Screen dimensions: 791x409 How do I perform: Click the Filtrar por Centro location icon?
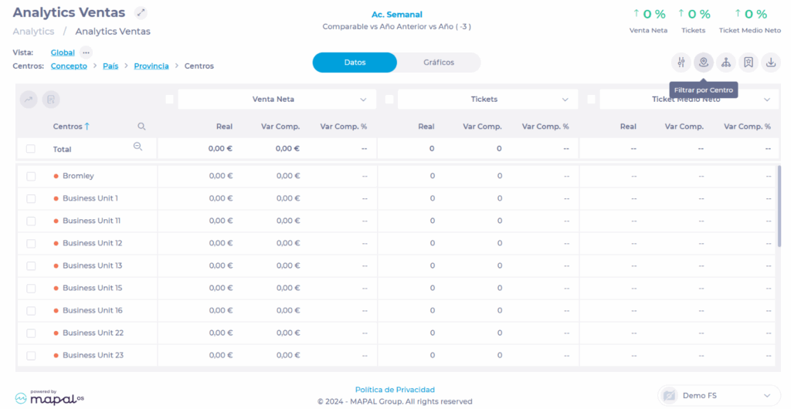click(x=703, y=63)
